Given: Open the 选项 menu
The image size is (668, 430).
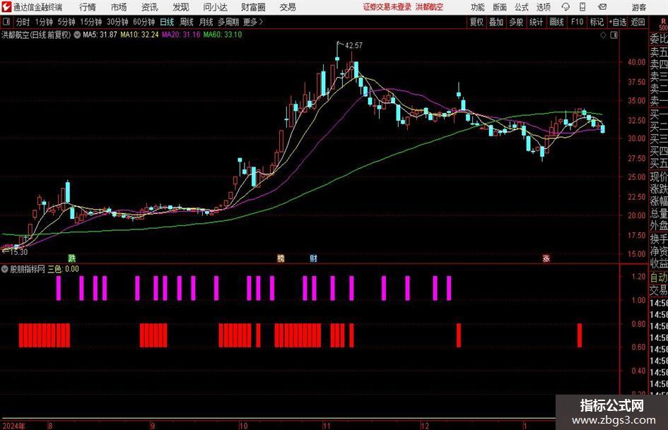Looking at the screenshot, I should tap(543, 7).
